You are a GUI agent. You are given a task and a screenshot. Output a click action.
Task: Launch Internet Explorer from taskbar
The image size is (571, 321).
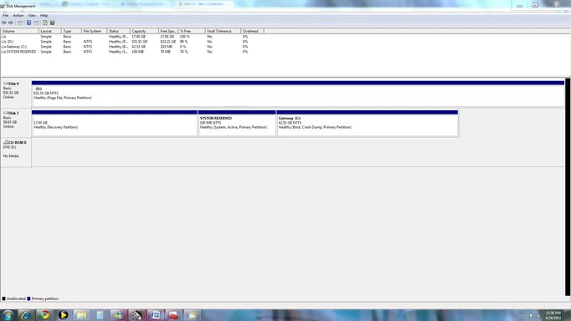click(25, 315)
